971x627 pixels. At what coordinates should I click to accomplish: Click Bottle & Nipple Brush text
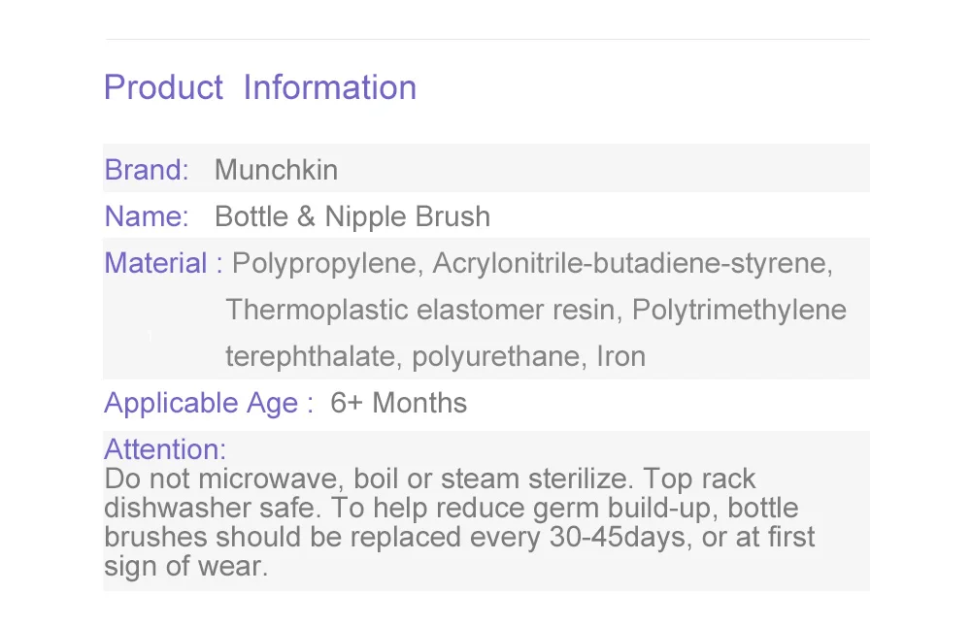pos(352,216)
